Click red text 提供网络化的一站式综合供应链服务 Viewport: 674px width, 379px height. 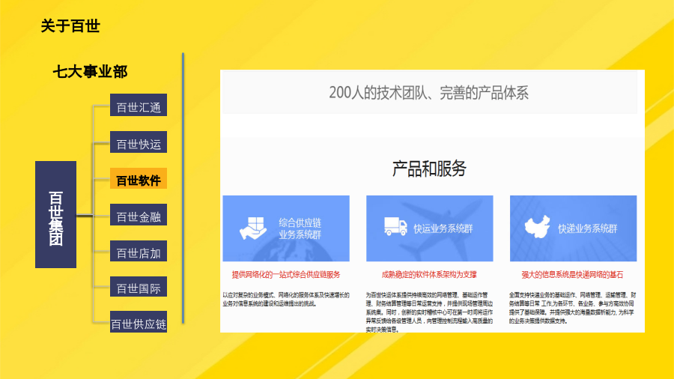pyautogui.click(x=286, y=275)
